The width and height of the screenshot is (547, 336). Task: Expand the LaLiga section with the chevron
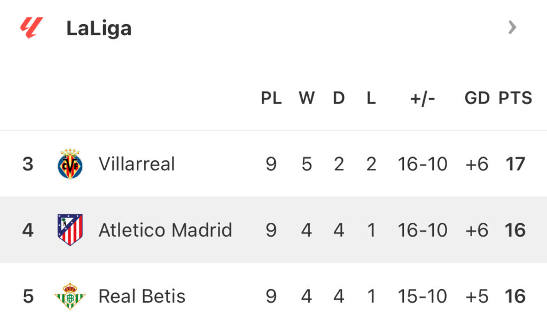pos(512,27)
